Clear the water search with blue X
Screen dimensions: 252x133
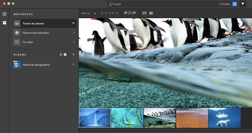click(235, 4)
